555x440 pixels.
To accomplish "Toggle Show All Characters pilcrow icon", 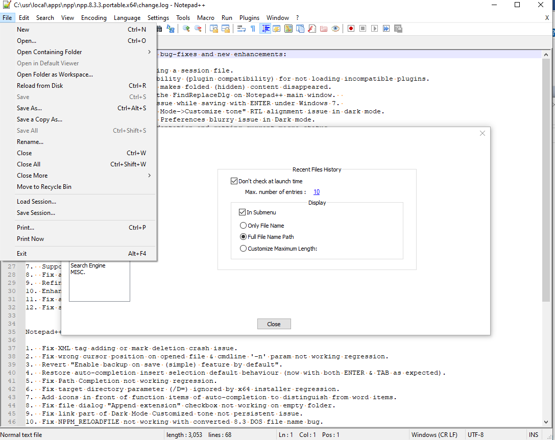I will (253, 29).
